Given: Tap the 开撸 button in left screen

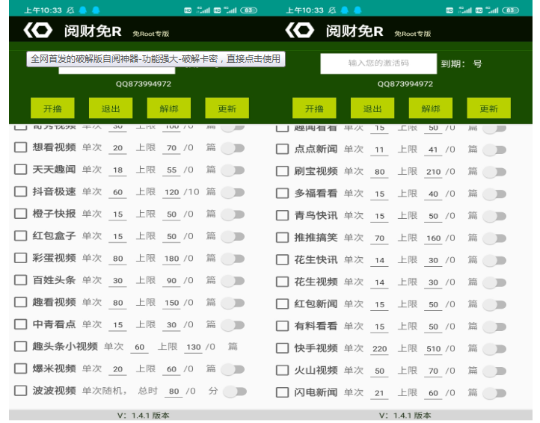Looking at the screenshot, I should pos(52,108).
